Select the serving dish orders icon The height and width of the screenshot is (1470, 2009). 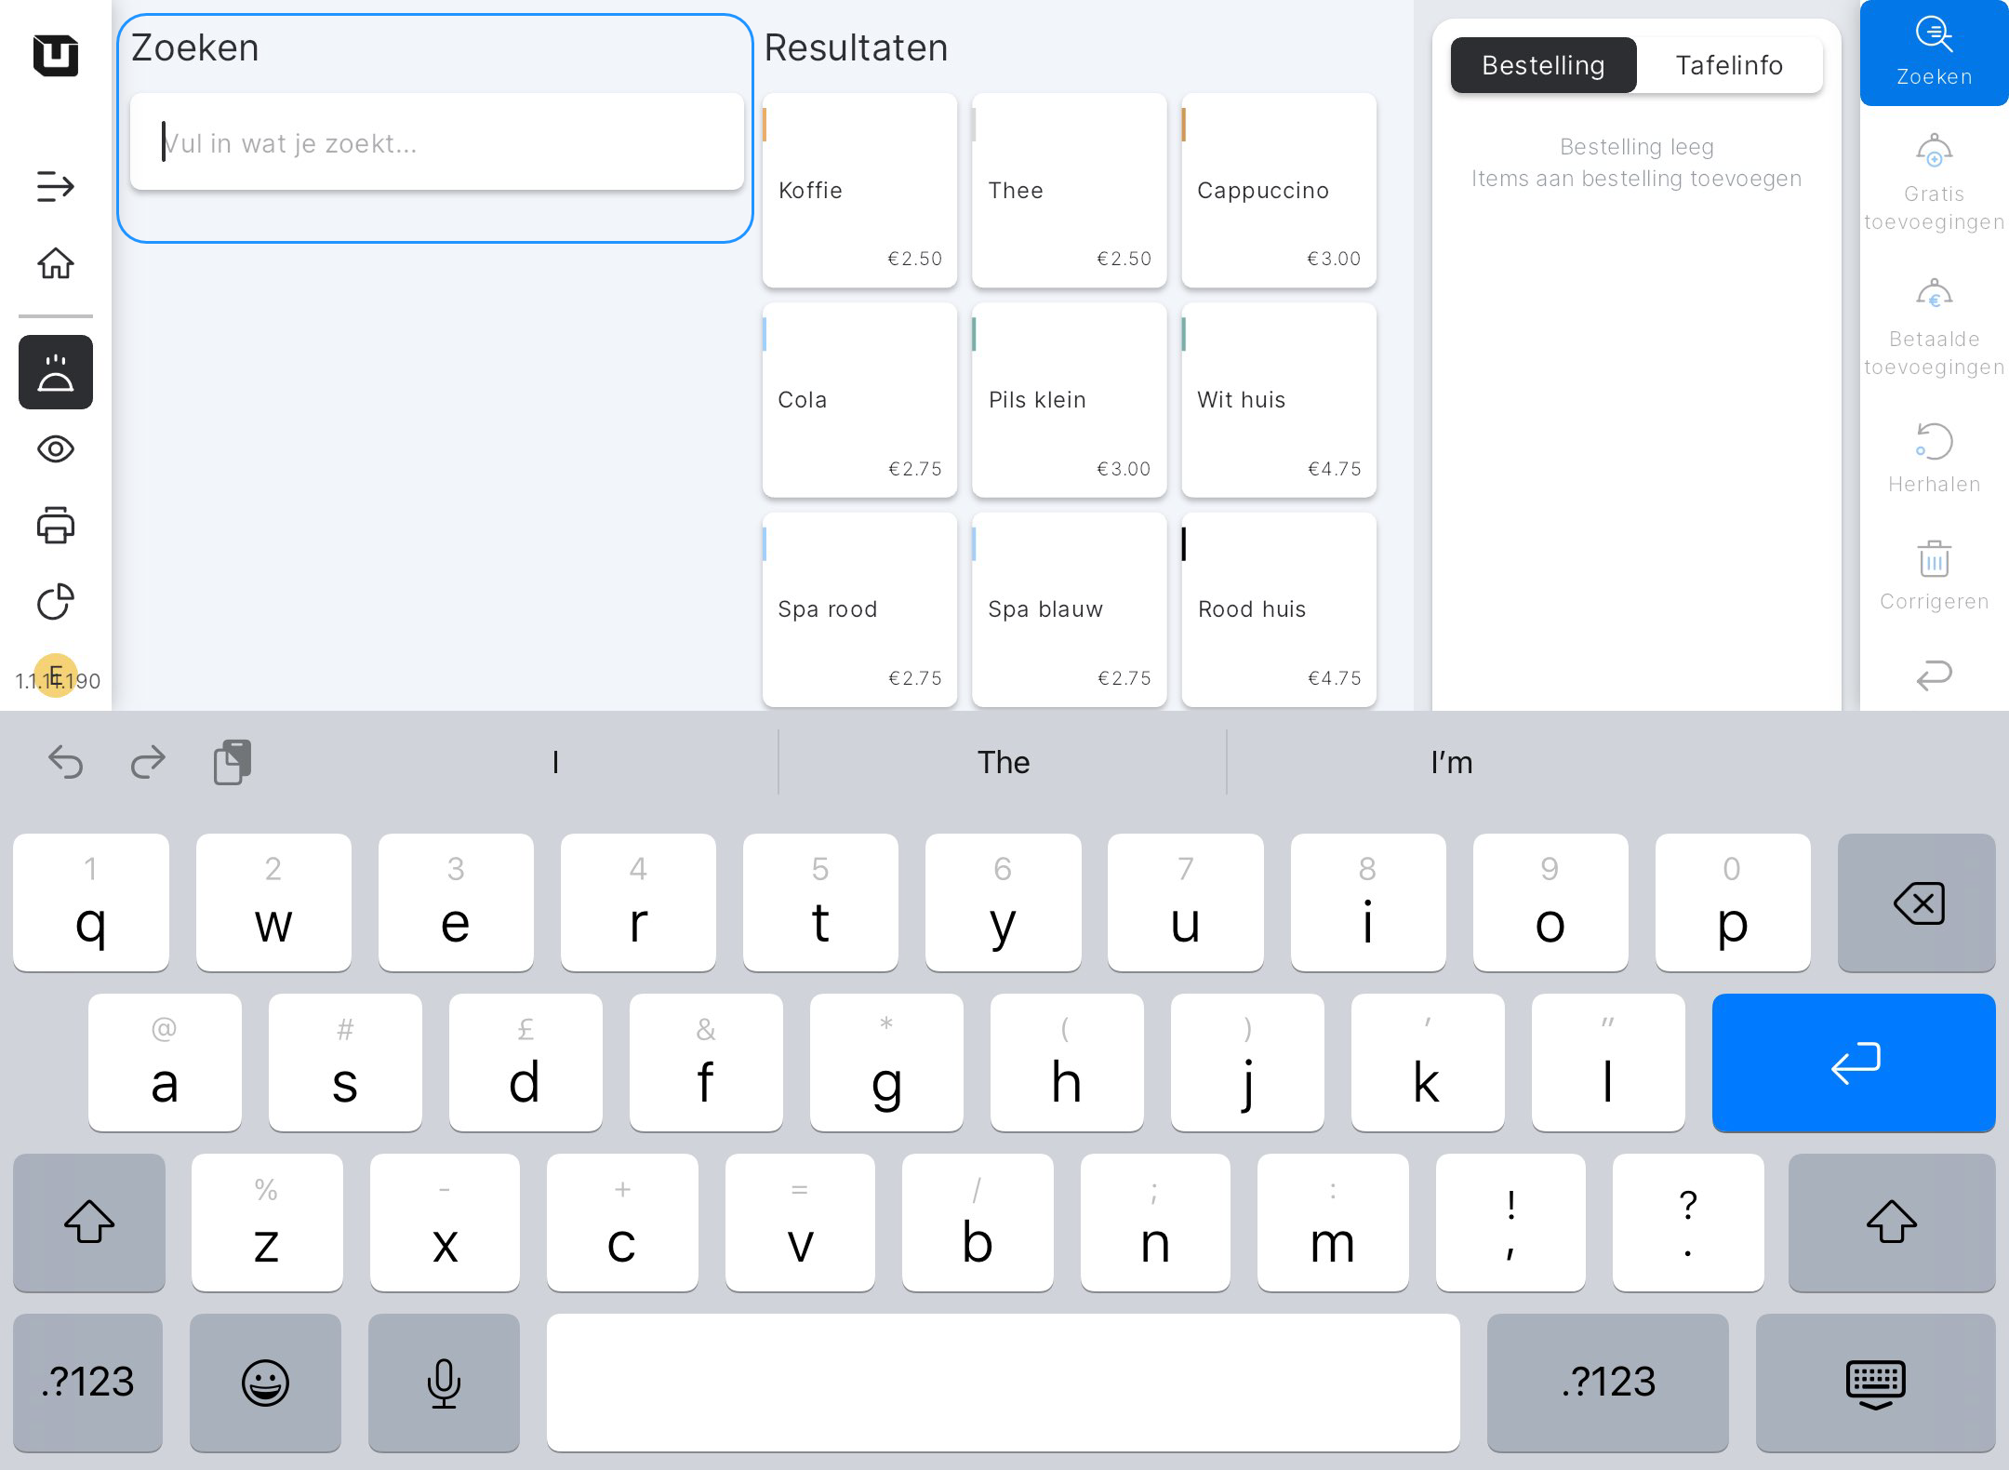(x=55, y=372)
